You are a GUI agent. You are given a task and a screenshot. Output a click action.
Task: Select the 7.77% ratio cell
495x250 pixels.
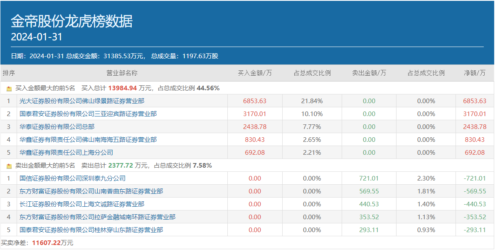point(312,127)
